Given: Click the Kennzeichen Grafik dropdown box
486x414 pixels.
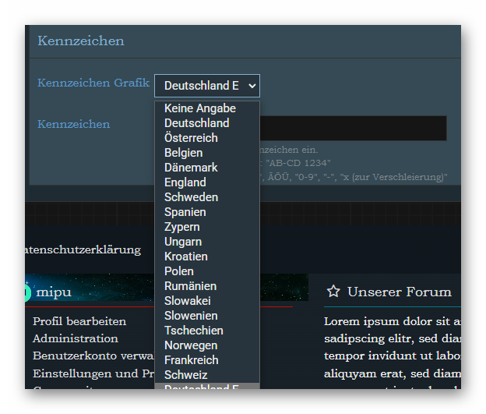Looking at the screenshot, I should tap(206, 86).
